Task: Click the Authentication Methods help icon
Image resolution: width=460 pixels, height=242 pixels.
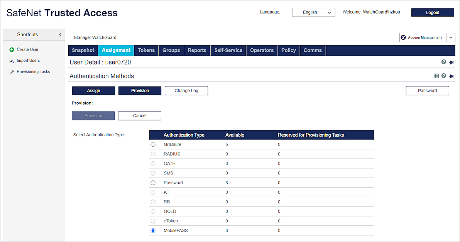Action: click(443, 76)
